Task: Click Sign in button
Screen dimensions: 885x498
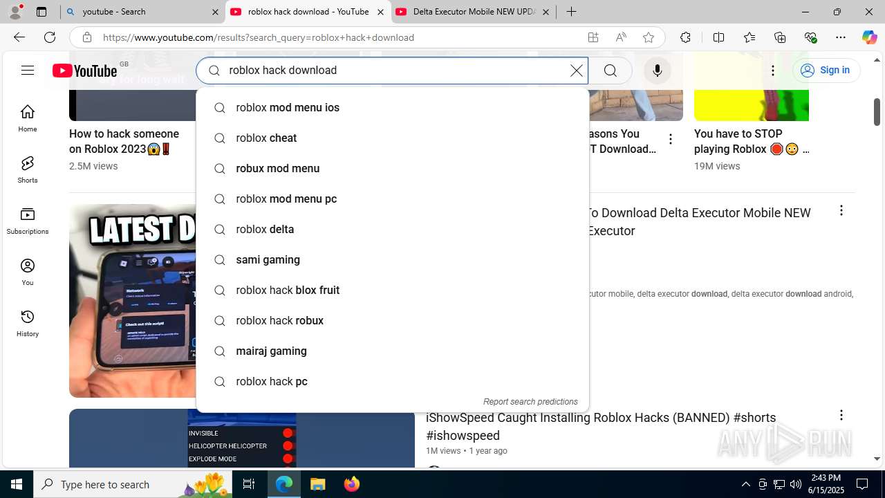Action: 826,70
